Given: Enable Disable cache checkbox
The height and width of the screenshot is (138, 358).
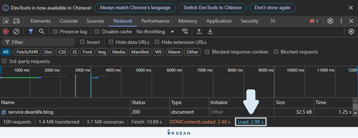Looking at the screenshot, I should tap(97, 32).
